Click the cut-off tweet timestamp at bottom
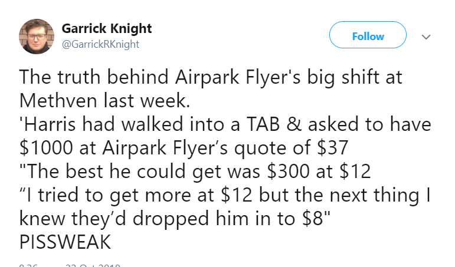 70,265
